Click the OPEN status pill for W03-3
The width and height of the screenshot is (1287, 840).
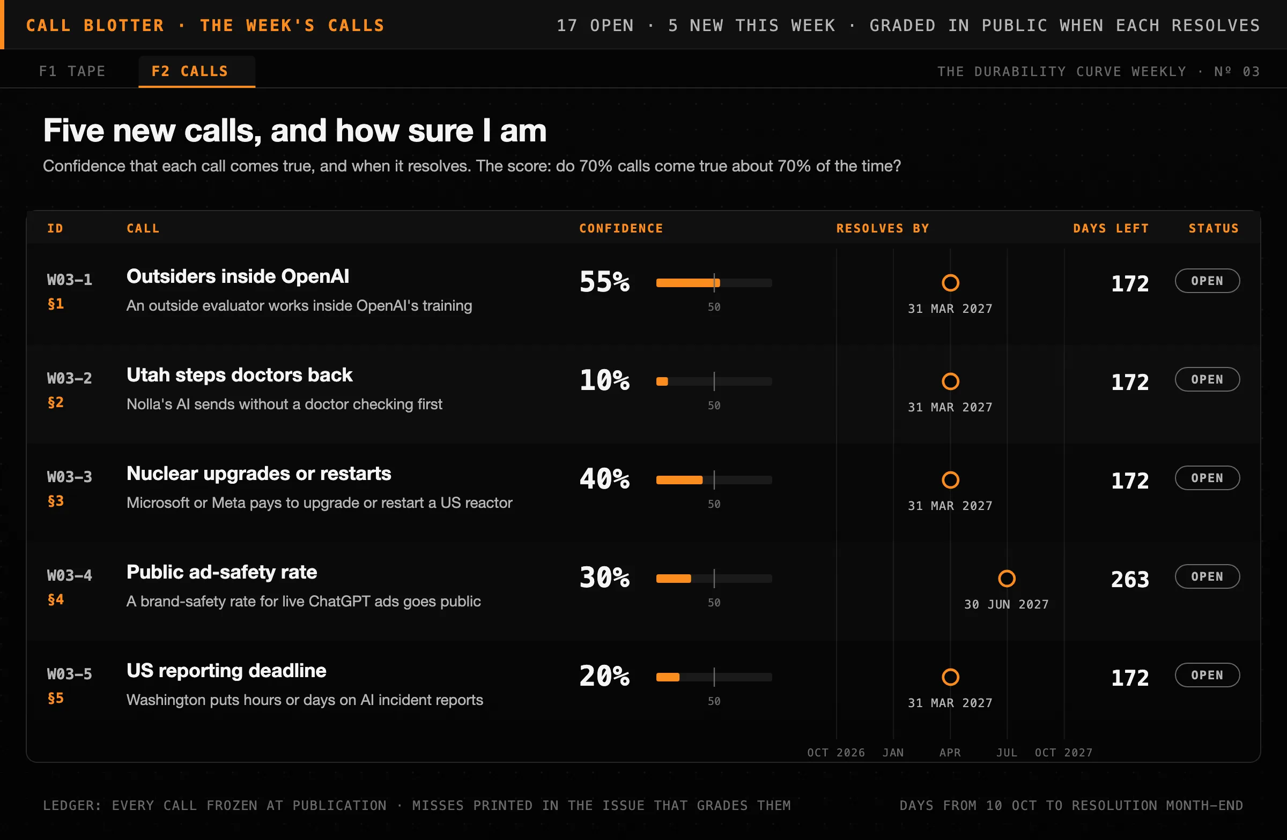pos(1207,478)
